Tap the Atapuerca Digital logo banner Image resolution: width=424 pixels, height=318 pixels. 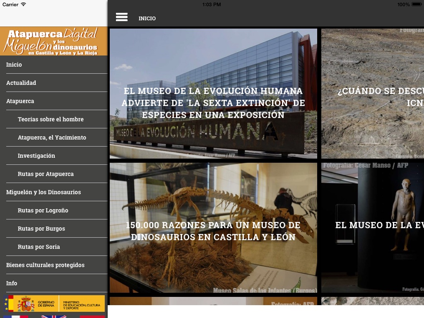(x=54, y=41)
